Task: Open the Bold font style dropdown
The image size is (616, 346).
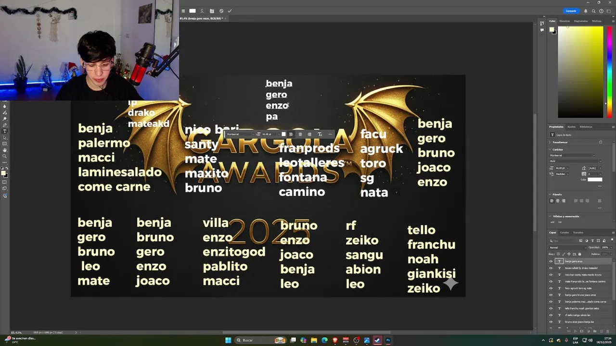Action: (600, 161)
